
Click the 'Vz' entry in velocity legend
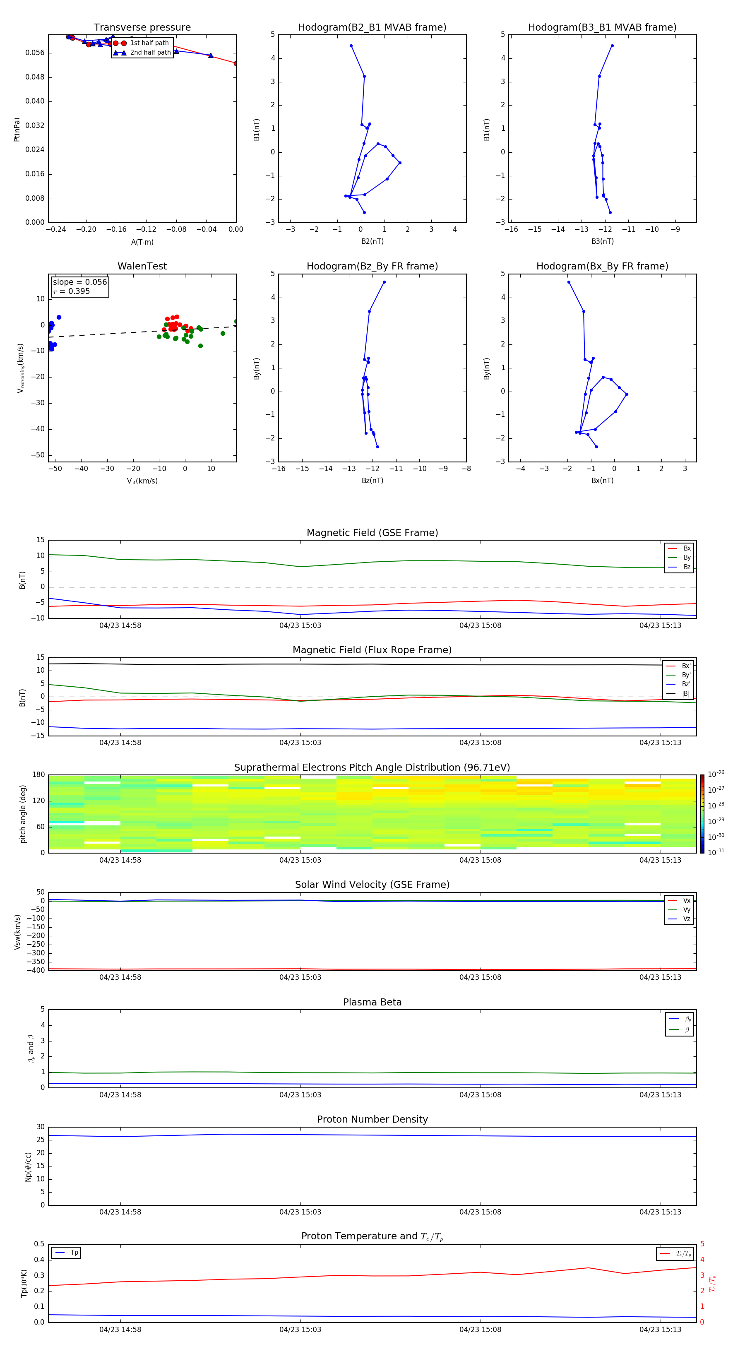(679, 919)
